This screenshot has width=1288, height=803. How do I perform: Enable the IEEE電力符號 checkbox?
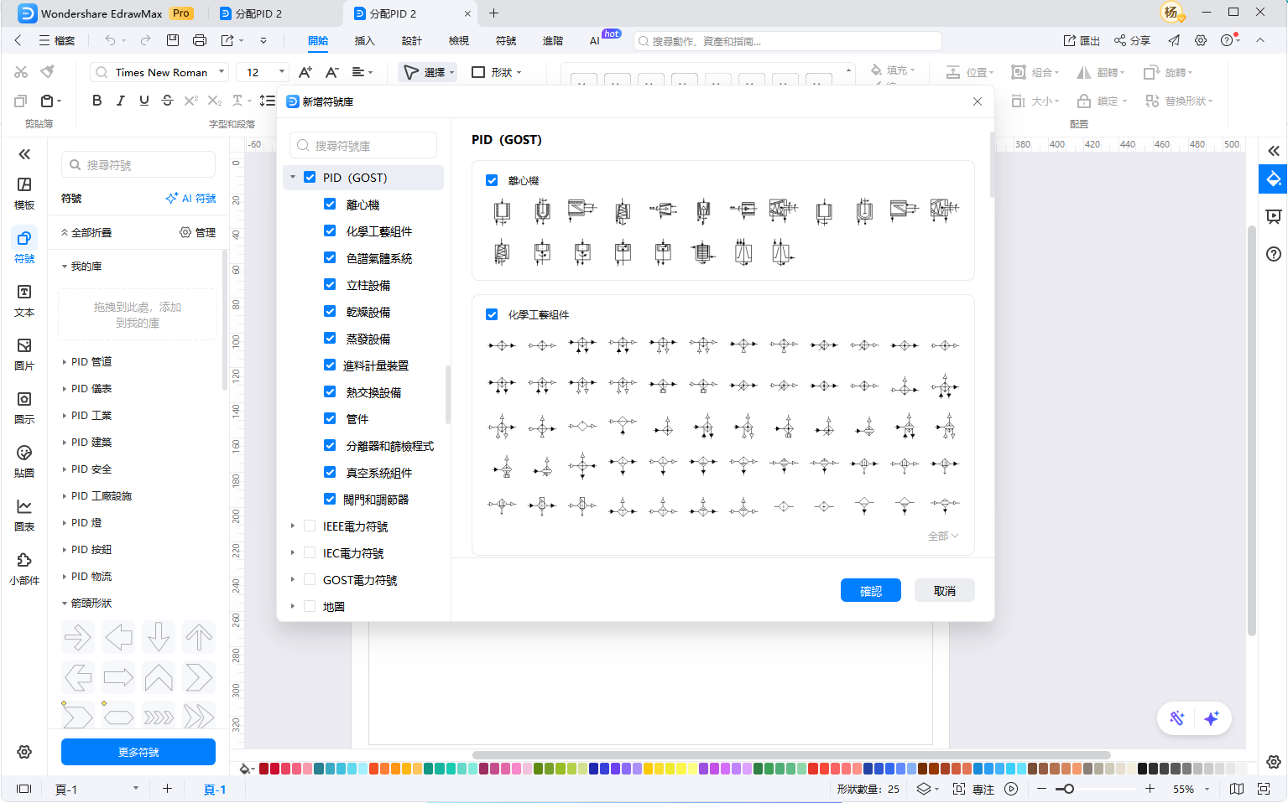tap(310, 526)
